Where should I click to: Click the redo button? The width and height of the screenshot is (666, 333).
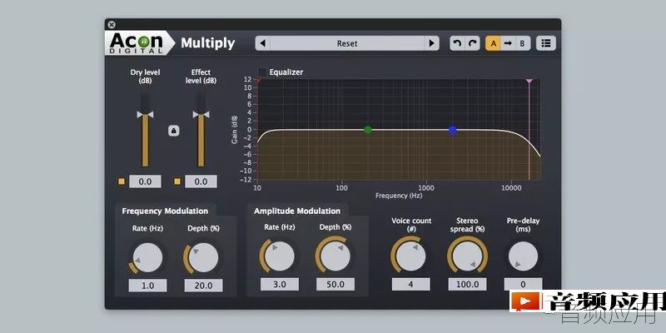(x=472, y=43)
